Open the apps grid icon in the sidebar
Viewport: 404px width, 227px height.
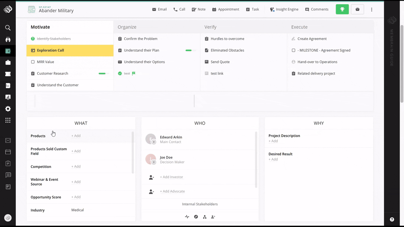pos(8,120)
